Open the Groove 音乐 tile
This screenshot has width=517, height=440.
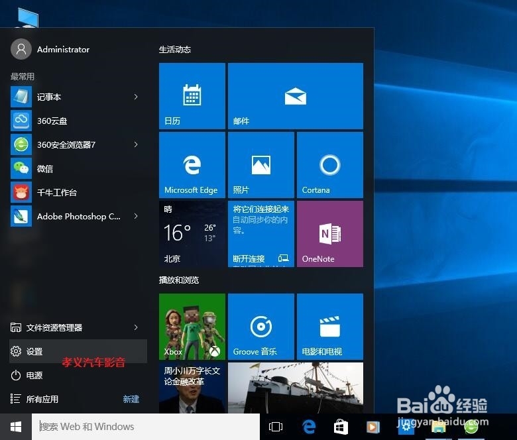(x=260, y=327)
